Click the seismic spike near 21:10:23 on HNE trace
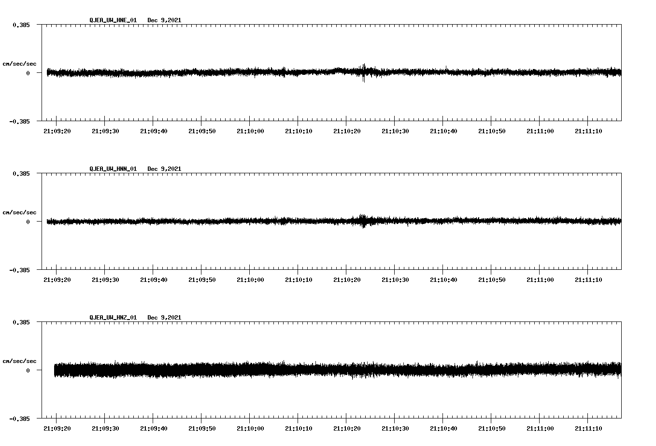The width and height of the screenshot is (656, 446). (364, 72)
